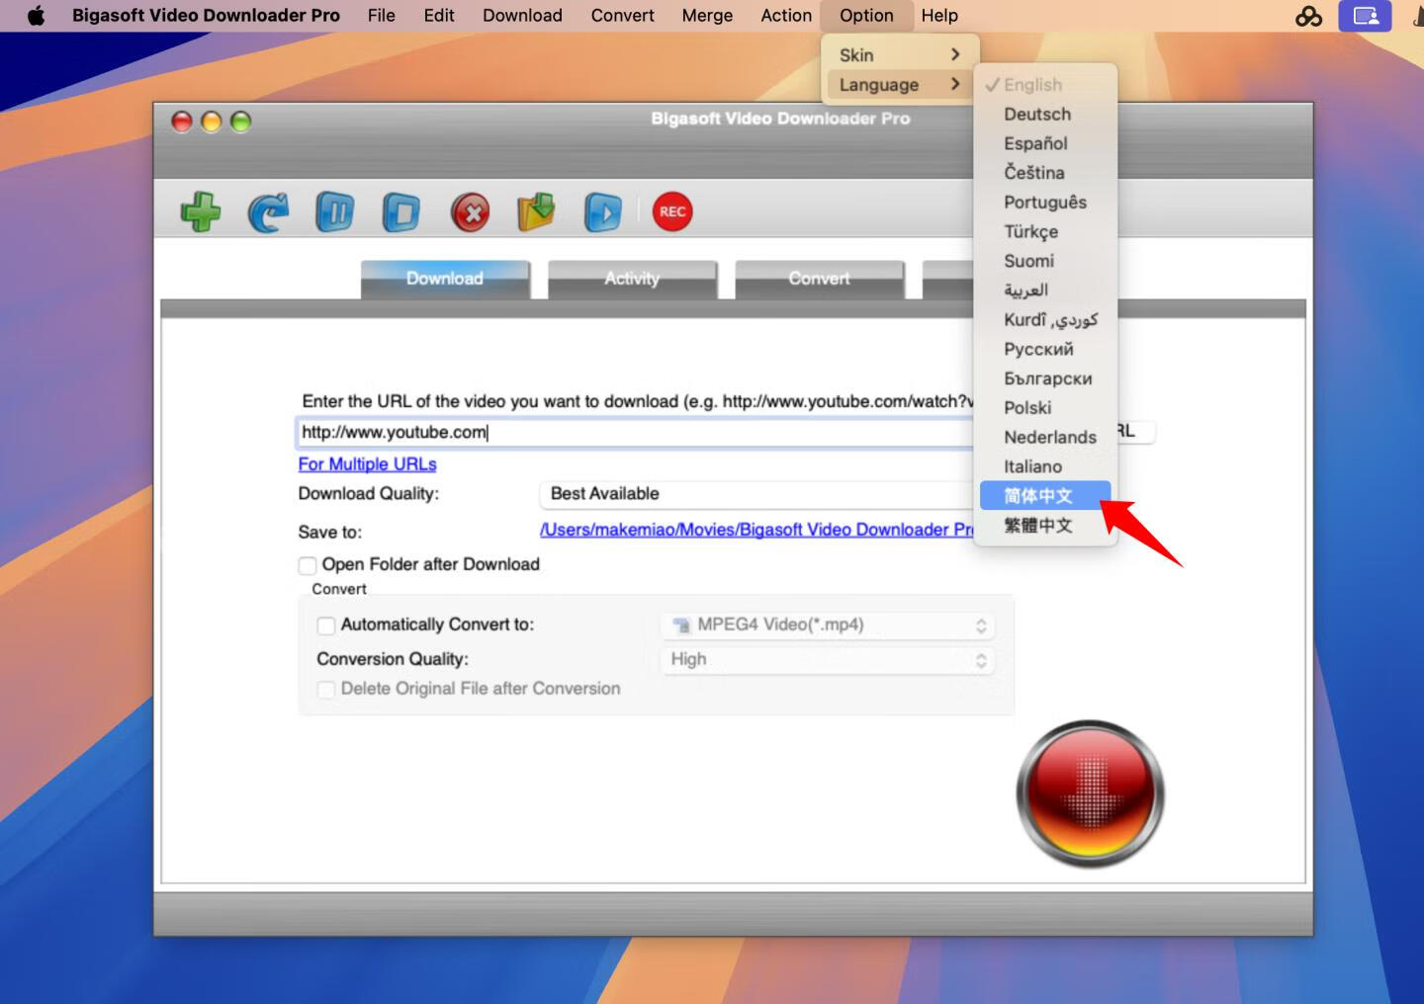1424x1004 pixels.
Task: Select Nederlands language
Action: coord(1045,438)
